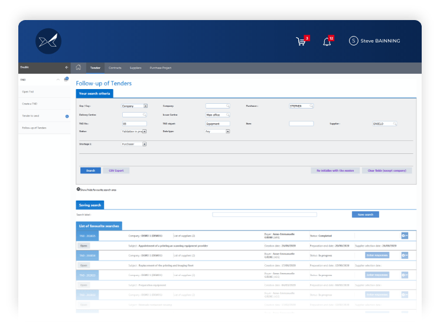Click the magnifier in Supplier field
This screenshot has width=440, height=322.
click(395, 124)
